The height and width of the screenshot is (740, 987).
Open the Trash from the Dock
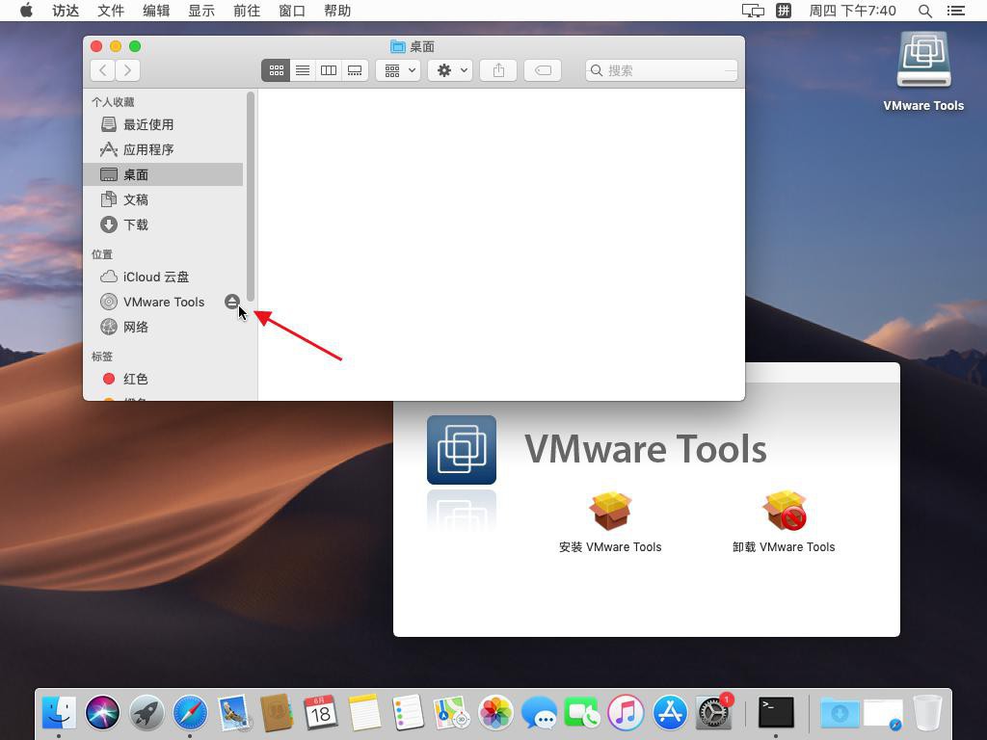[x=927, y=713]
